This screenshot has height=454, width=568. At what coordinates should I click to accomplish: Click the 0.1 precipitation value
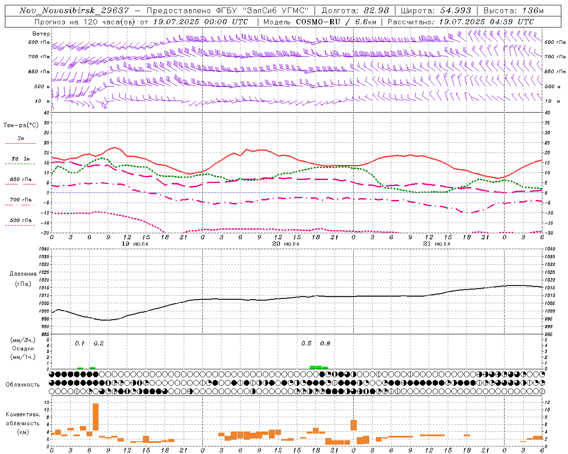click(80, 344)
